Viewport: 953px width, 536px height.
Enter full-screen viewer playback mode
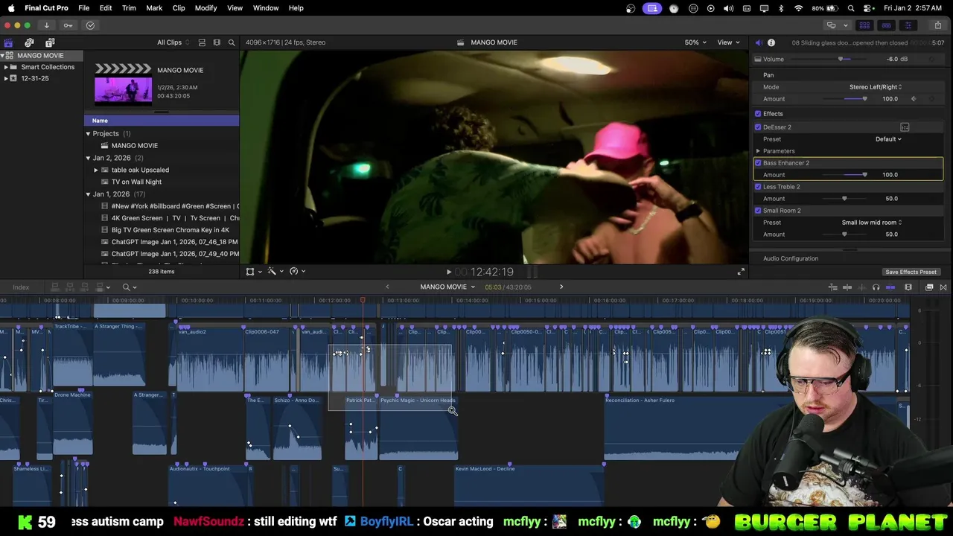point(741,272)
